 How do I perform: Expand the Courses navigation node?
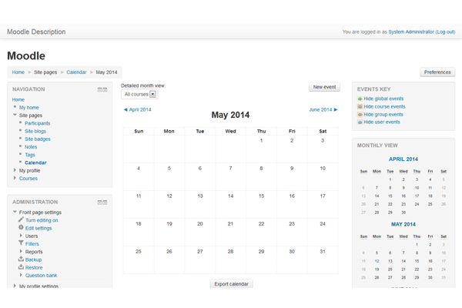click(x=15, y=178)
